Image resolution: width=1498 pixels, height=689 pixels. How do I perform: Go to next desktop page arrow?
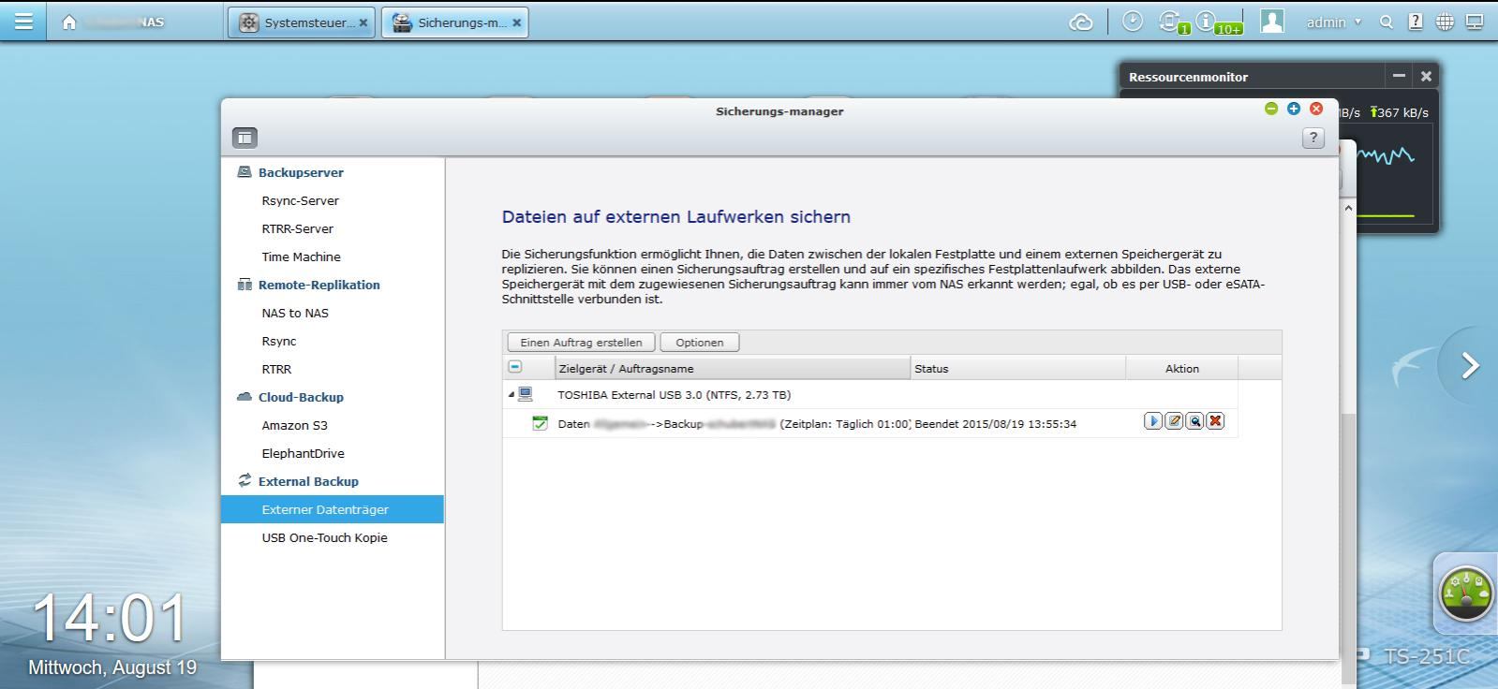coord(1470,365)
